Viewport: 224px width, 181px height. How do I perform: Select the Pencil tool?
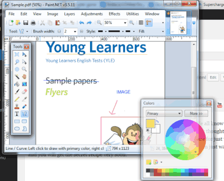pyautogui.click(x=17, y=99)
